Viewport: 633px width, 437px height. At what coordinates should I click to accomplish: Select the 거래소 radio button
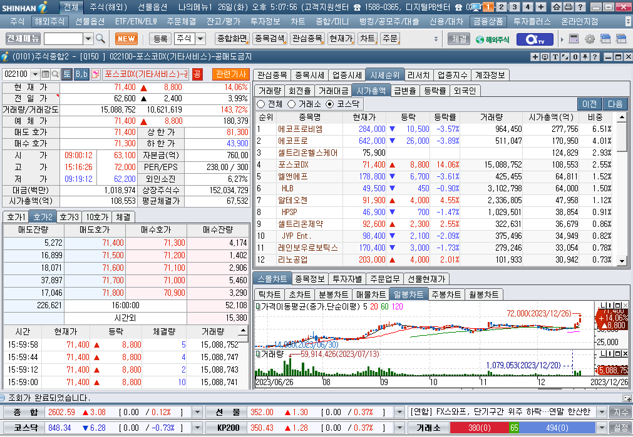coord(292,104)
